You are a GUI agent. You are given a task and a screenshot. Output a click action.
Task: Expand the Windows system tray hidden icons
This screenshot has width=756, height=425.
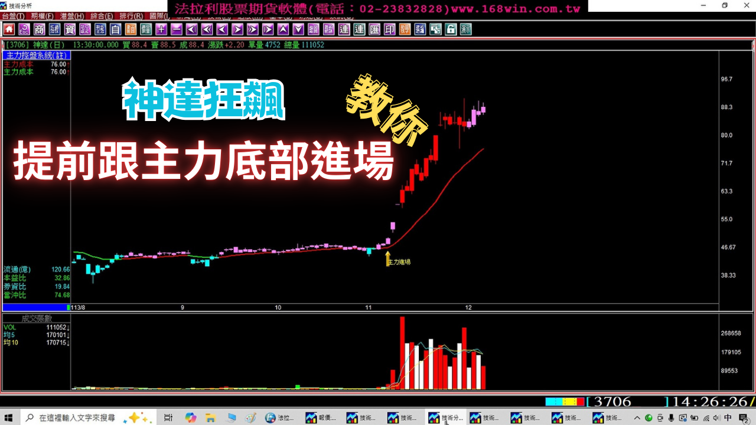(637, 417)
